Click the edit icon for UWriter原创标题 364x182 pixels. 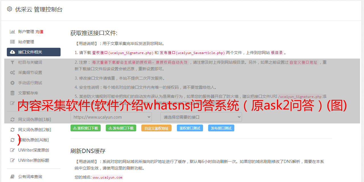13,160
